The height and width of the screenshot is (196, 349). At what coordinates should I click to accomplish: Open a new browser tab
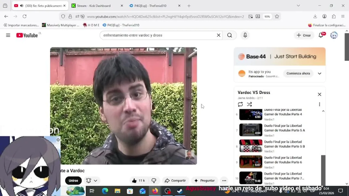click(189, 6)
